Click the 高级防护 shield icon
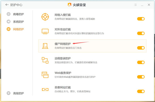This screenshot has width=155, height=102. pos(9,93)
